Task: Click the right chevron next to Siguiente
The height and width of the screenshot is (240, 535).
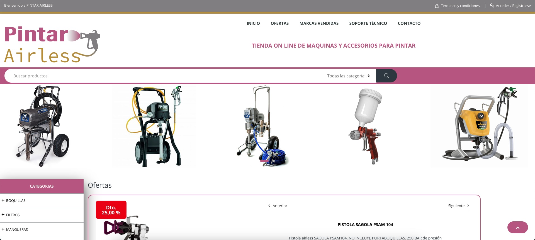Action: click(x=468, y=206)
